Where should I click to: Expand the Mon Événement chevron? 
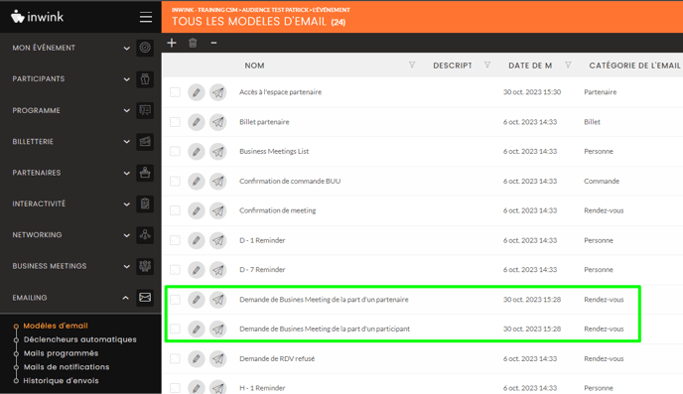point(126,48)
